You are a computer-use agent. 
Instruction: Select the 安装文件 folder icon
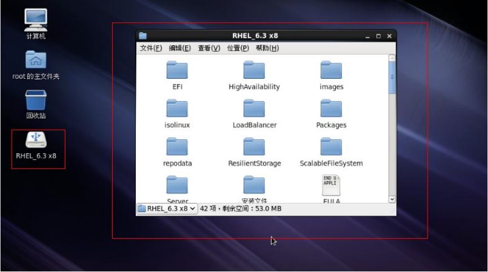click(x=254, y=185)
